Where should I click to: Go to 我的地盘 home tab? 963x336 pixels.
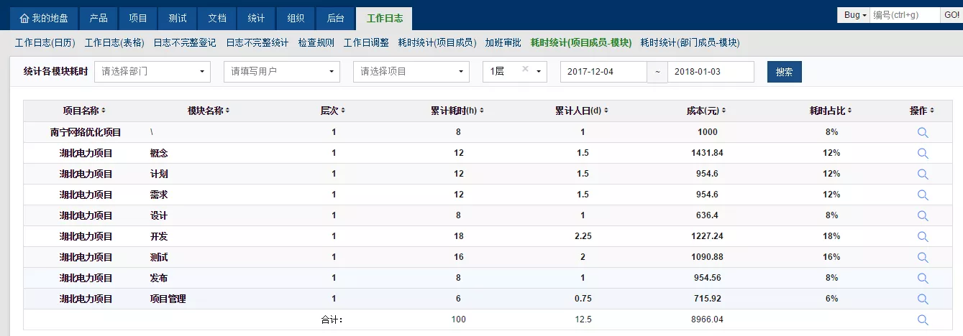pos(43,18)
